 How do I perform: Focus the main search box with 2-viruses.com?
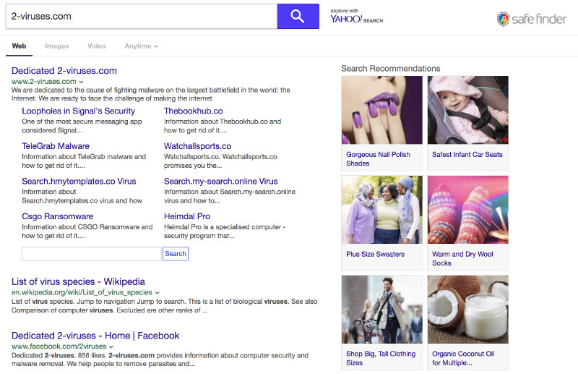click(x=142, y=16)
